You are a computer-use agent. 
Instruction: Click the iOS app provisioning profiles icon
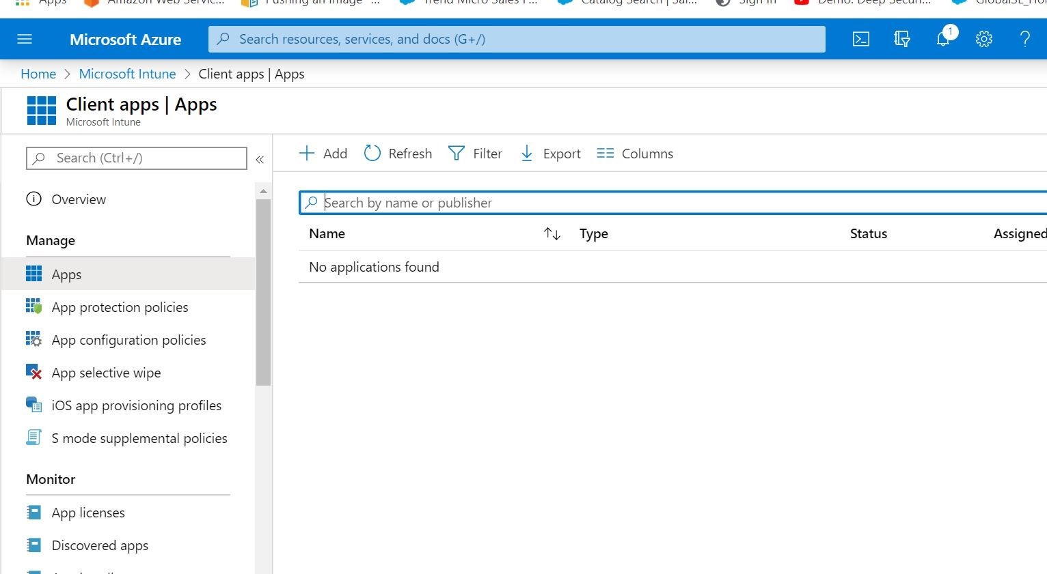click(x=33, y=405)
